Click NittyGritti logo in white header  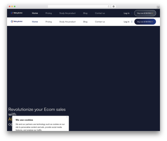click(x=17, y=21)
